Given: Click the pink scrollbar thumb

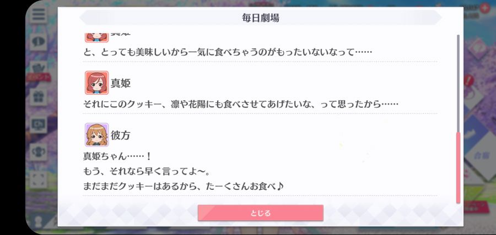Looking at the screenshot, I should (x=458, y=167).
